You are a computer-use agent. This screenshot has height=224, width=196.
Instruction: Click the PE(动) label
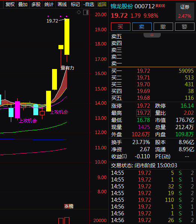[x=163, y=156]
